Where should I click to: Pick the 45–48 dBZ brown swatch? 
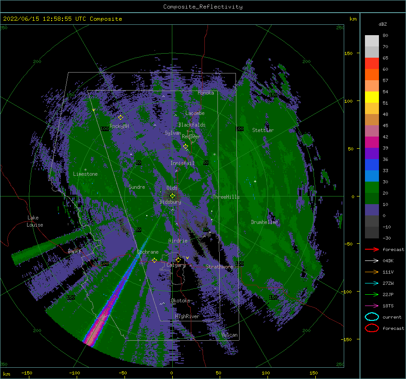[x=372, y=120]
